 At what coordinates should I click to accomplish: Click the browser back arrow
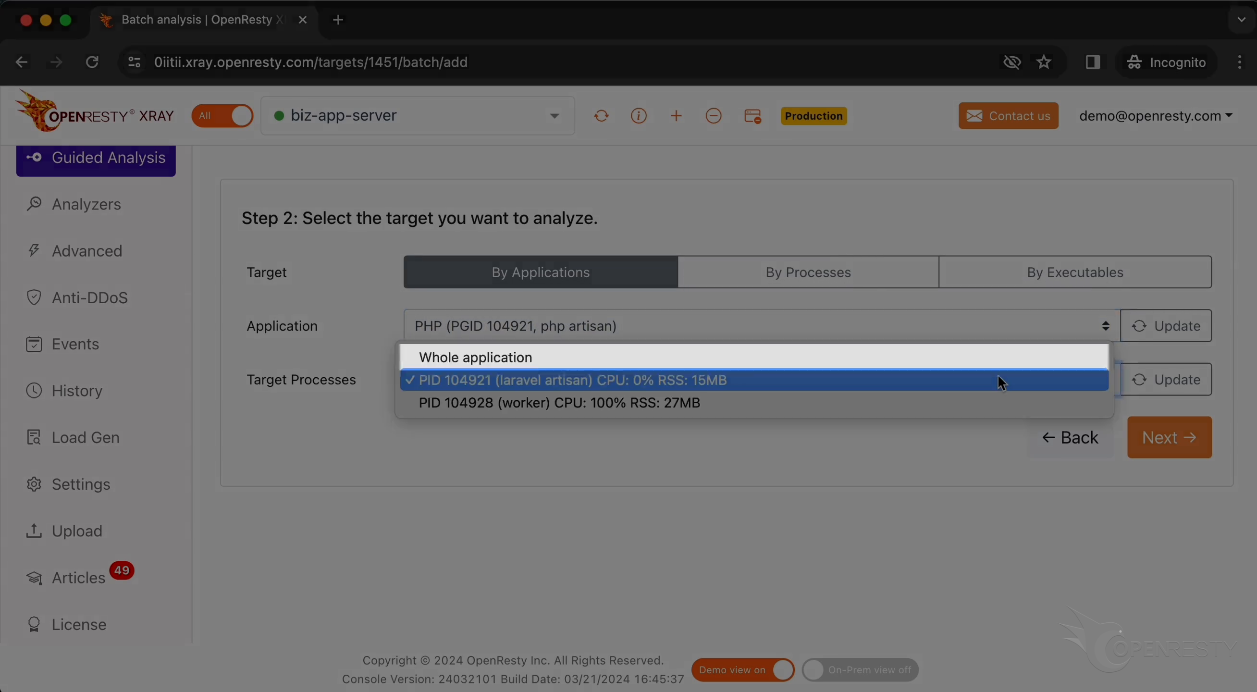[21, 62]
